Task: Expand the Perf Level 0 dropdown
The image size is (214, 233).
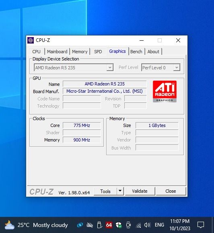Action: coord(177,68)
